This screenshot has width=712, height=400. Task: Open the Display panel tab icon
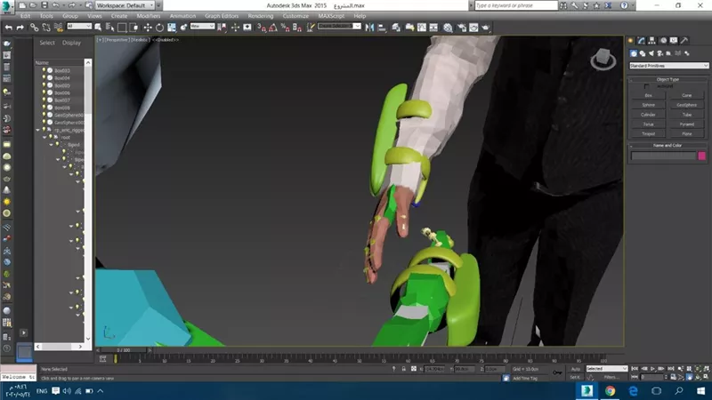point(674,40)
